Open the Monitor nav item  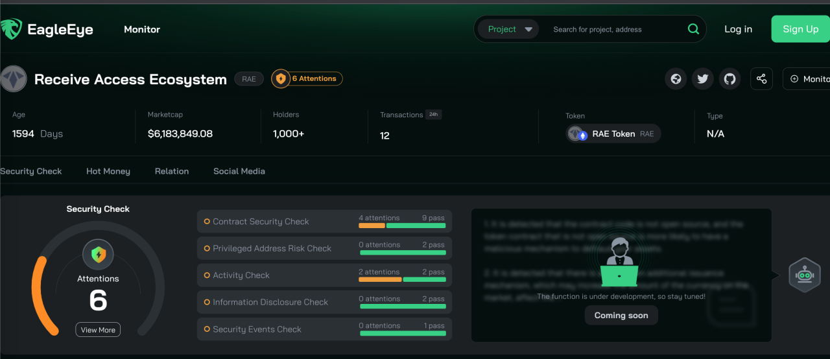click(142, 29)
